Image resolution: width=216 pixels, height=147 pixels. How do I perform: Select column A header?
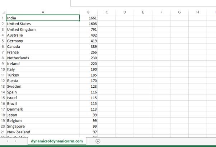coord(43,12)
